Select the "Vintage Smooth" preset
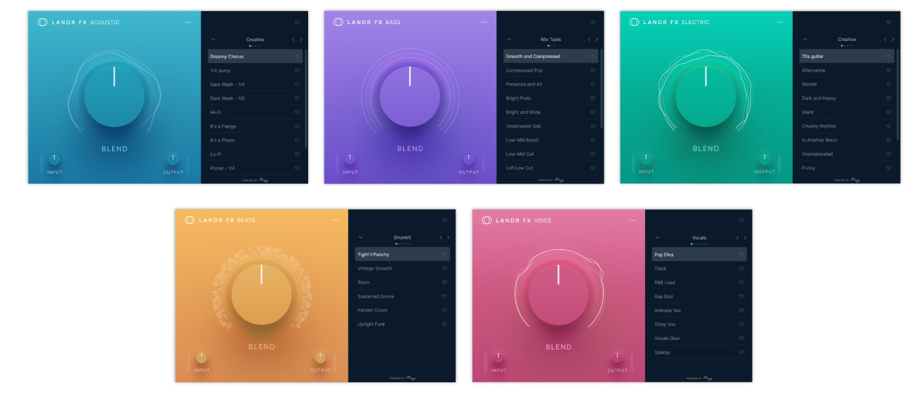The width and height of the screenshot is (912, 407). click(x=403, y=268)
